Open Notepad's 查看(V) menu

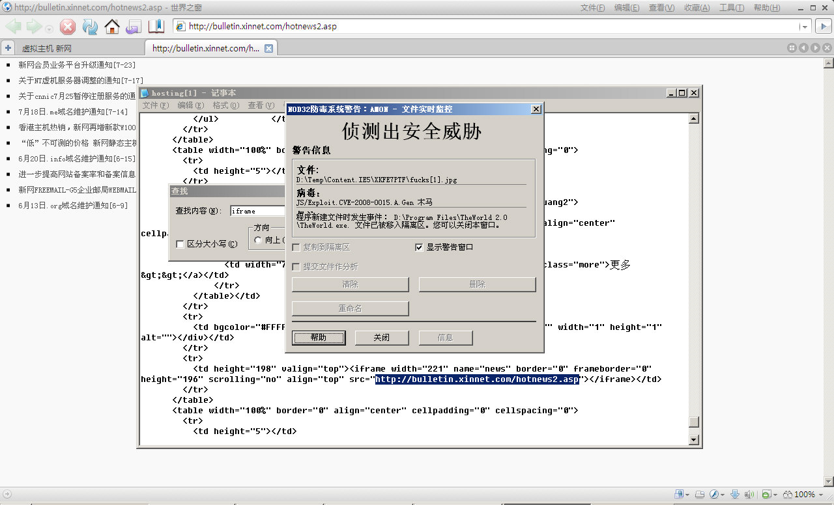260,105
